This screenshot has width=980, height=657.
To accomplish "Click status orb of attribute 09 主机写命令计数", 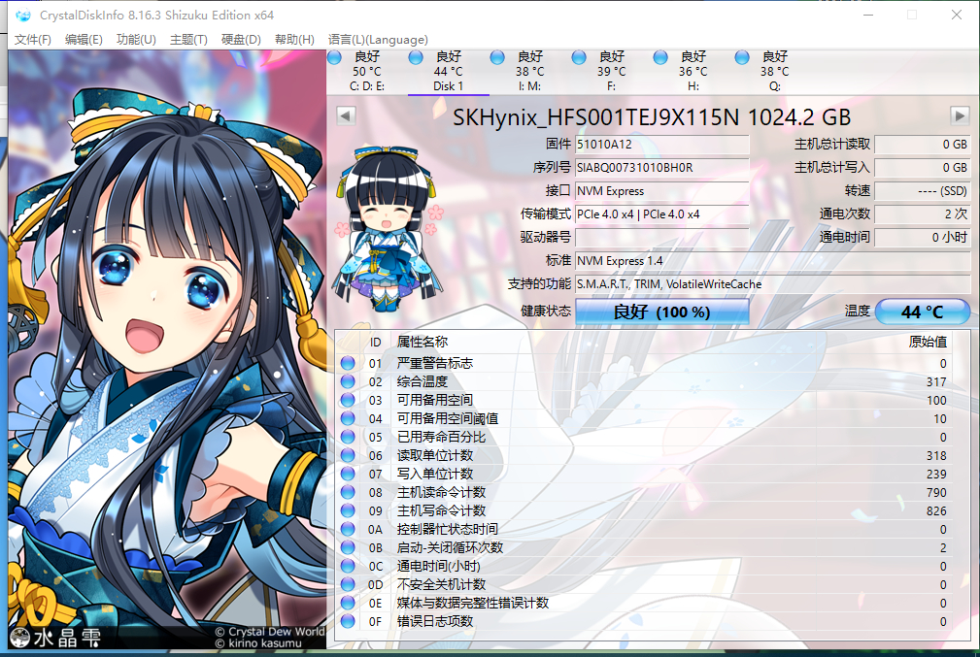I will (348, 510).
